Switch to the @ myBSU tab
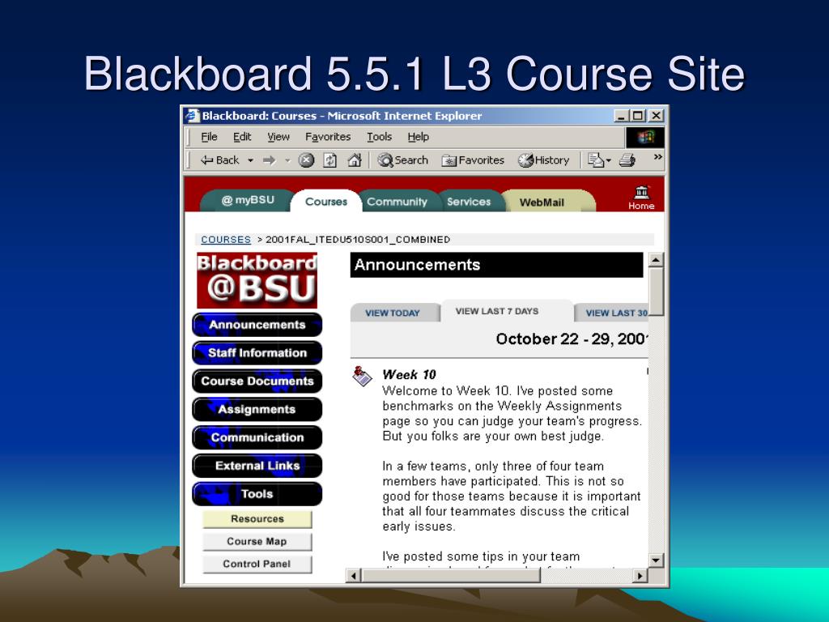 tap(248, 201)
